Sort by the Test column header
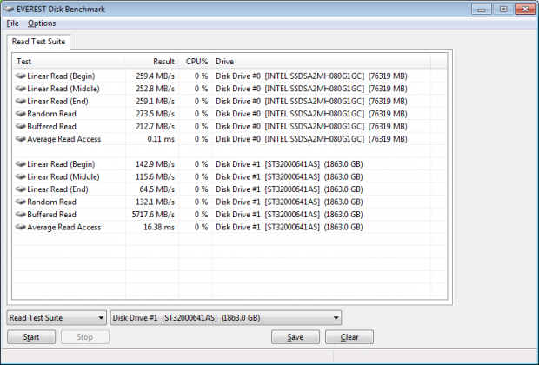This screenshot has width=539, height=365. click(69, 62)
